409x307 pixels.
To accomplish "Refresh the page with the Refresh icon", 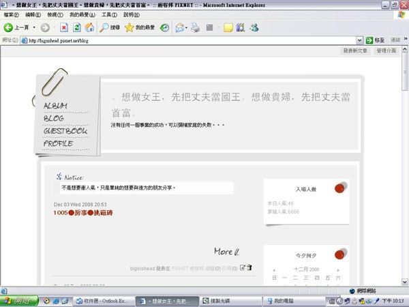I will (76, 27).
